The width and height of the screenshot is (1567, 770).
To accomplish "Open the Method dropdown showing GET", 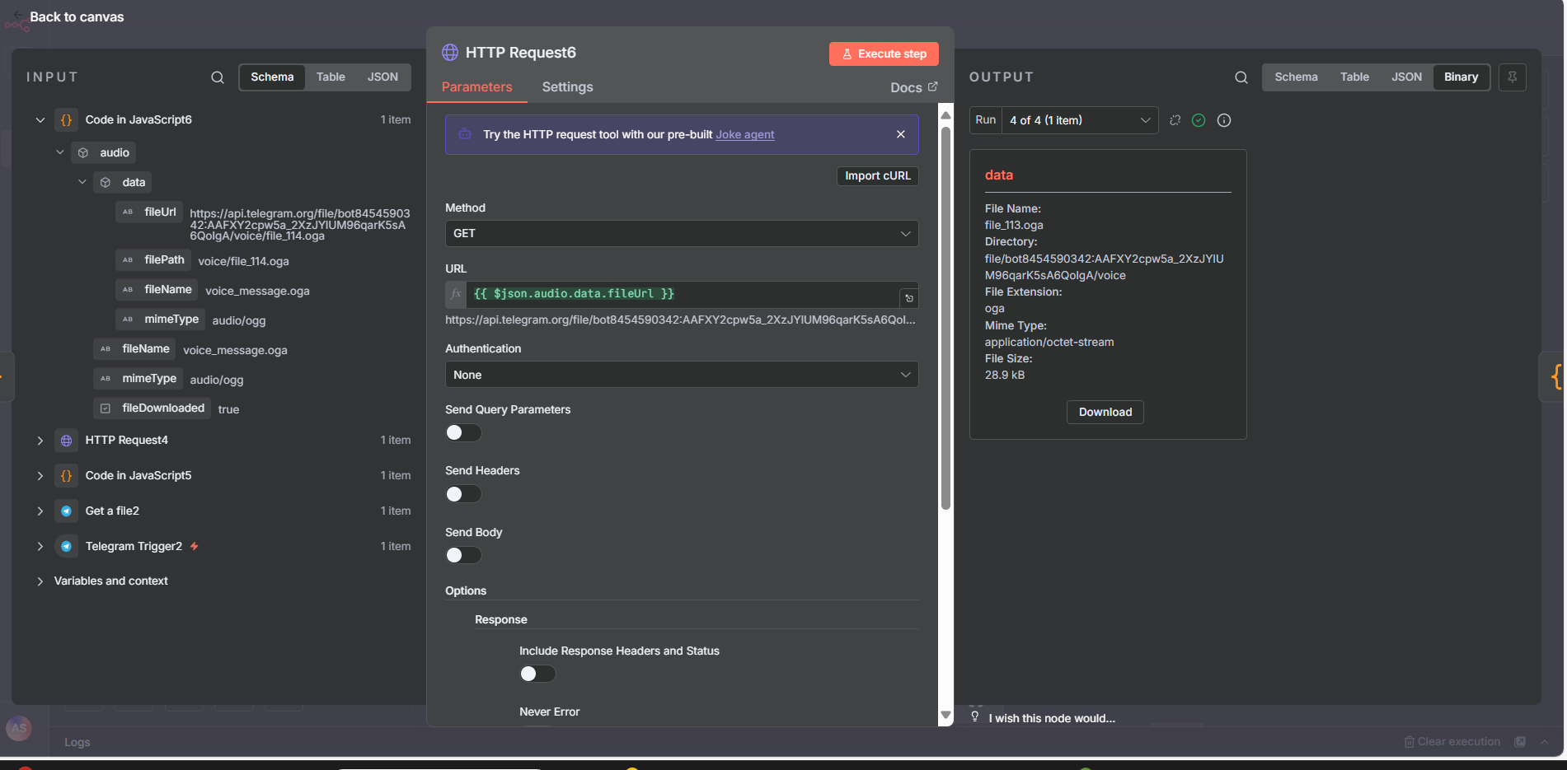I will click(681, 234).
